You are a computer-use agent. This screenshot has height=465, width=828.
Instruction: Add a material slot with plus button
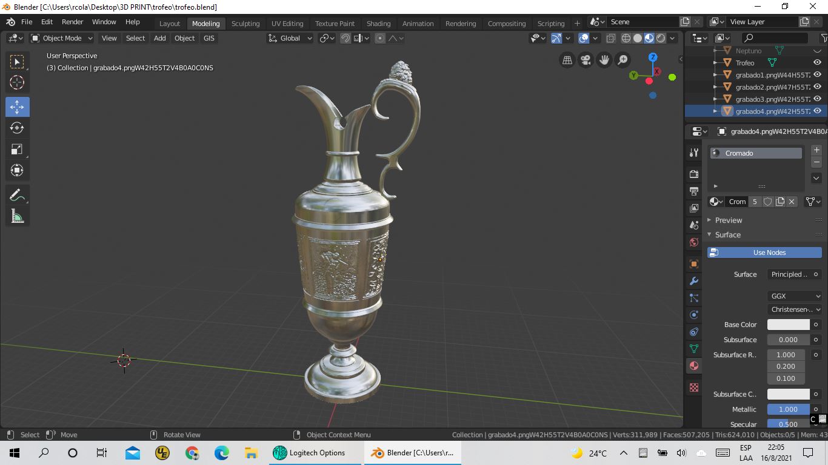[x=816, y=150]
